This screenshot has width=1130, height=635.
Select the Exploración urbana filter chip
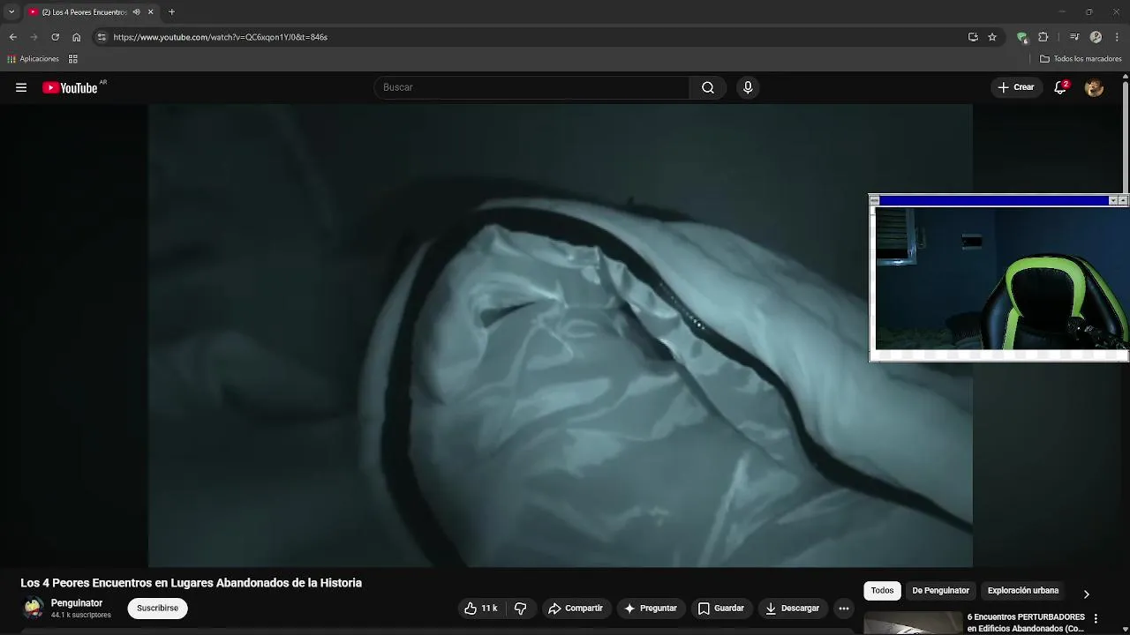(1023, 591)
